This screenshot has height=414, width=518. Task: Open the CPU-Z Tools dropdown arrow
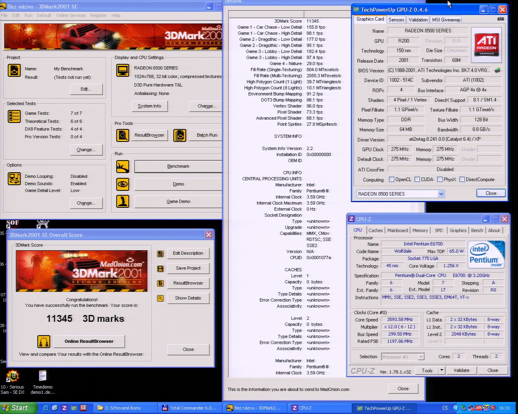[442, 370]
